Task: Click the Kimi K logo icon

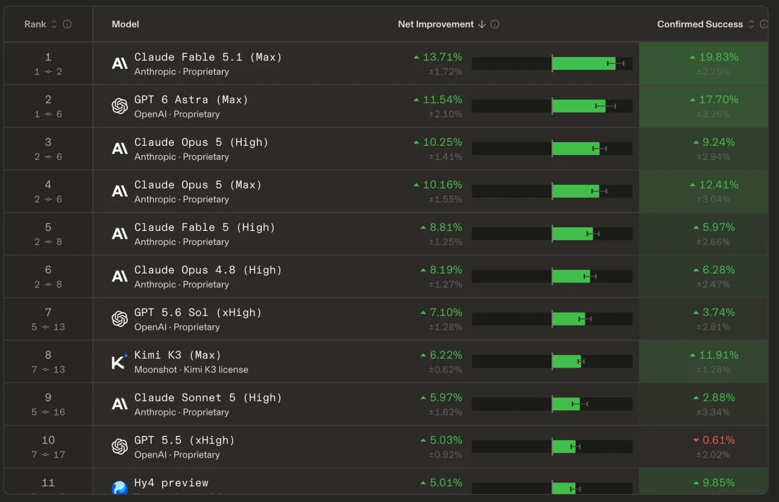Action: pos(119,362)
